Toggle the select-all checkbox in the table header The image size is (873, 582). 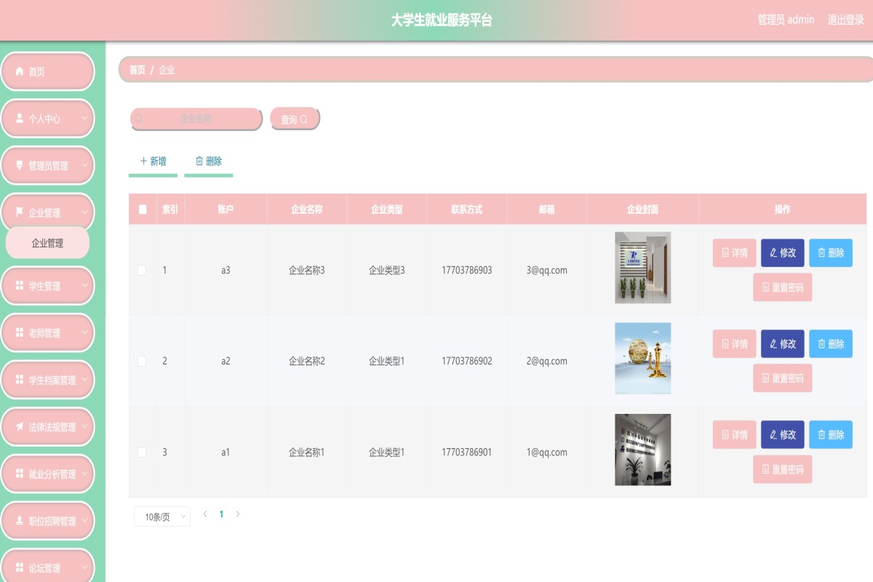143,210
